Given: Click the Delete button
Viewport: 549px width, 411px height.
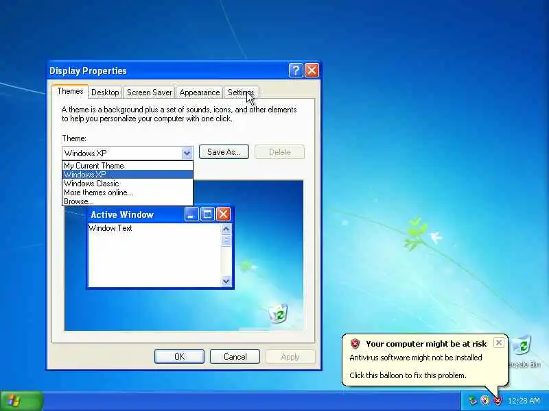Looking at the screenshot, I should [x=280, y=152].
